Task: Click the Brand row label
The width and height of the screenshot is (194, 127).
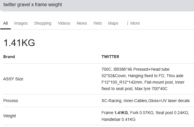Action: click(x=9, y=57)
